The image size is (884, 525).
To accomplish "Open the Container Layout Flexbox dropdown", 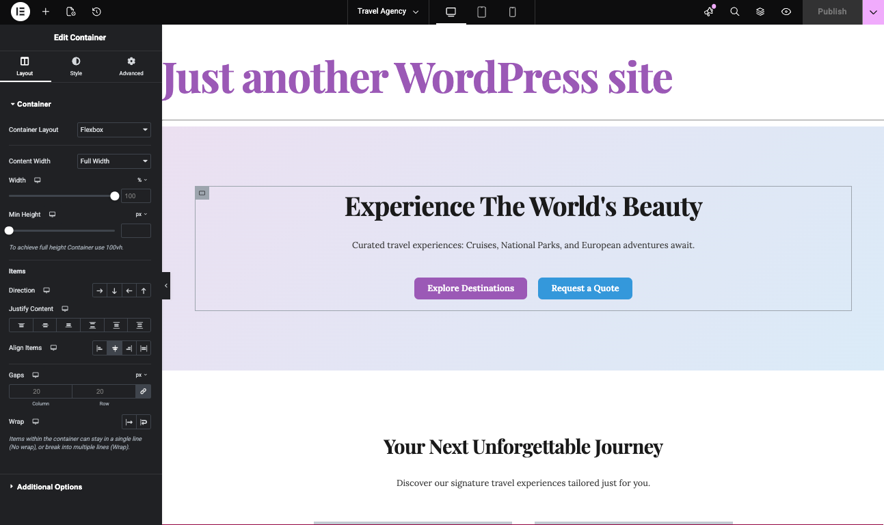I will click(x=114, y=130).
